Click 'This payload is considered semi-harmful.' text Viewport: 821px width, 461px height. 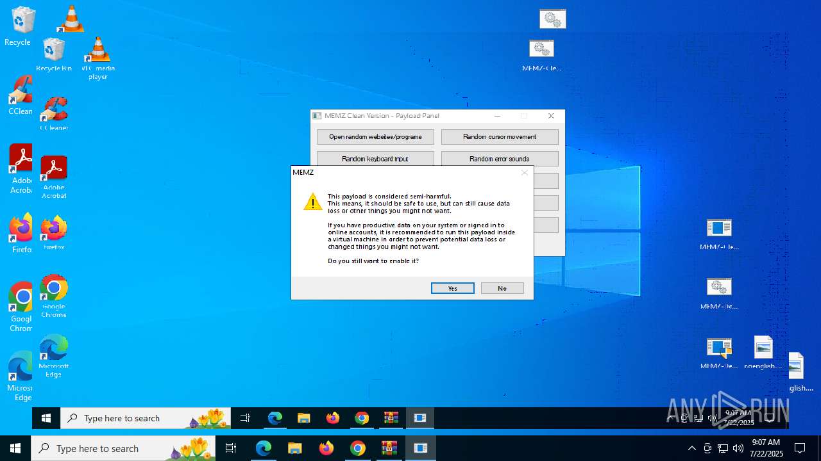[389, 197]
